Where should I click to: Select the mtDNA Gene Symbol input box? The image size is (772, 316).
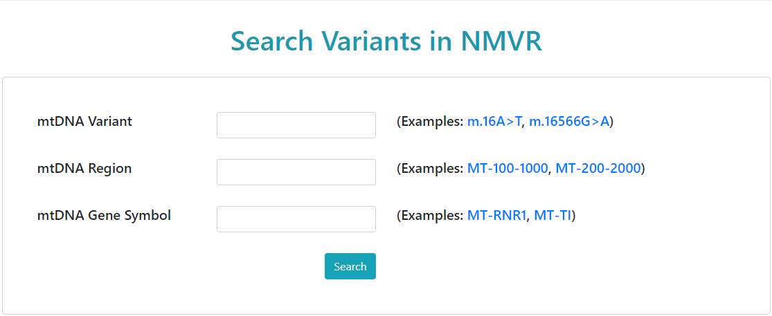pos(296,219)
